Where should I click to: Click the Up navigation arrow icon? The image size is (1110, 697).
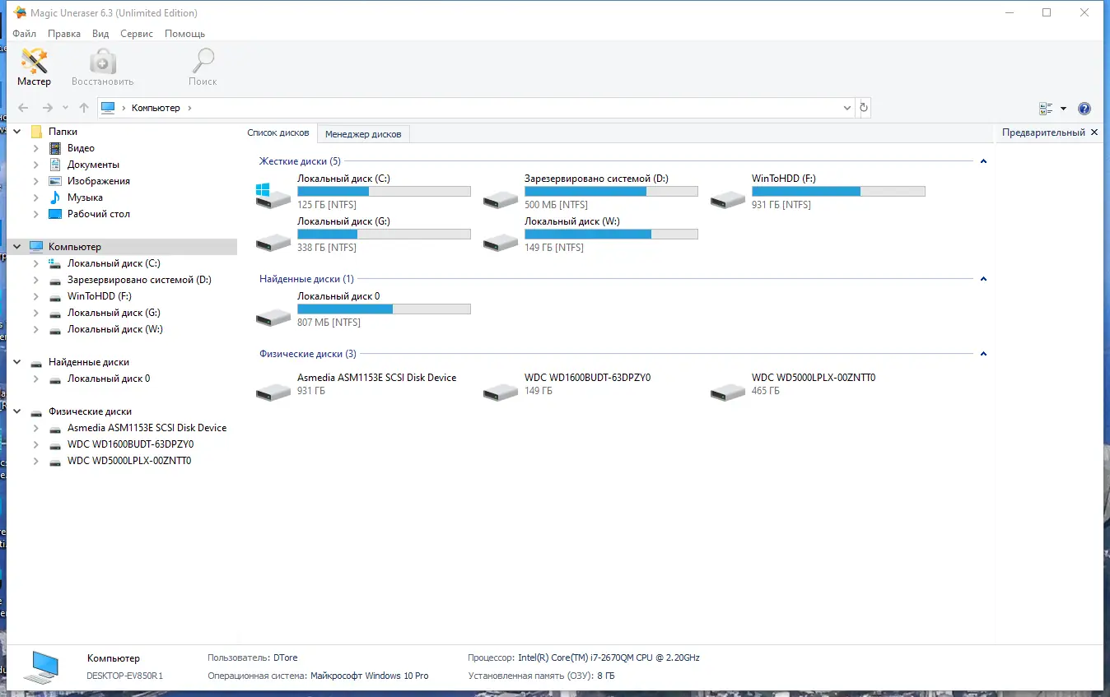coord(84,108)
